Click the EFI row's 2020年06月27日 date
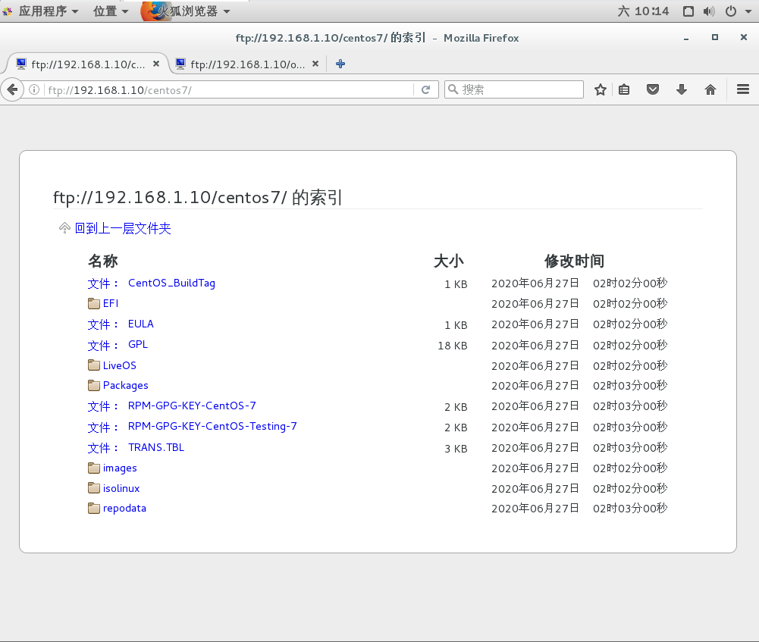 click(x=535, y=303)
